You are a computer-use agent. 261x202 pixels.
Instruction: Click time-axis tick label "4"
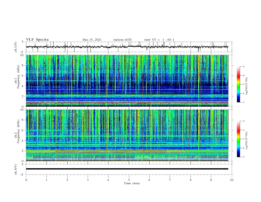pyautogui.click(x=108, y=180)
